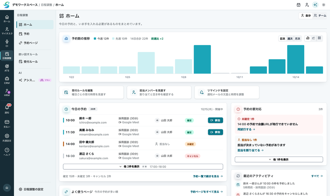Viewport: 330px width, 196px height.
Task: Click 予約一覧で続きを見る link
Action: tap(208, 176)
